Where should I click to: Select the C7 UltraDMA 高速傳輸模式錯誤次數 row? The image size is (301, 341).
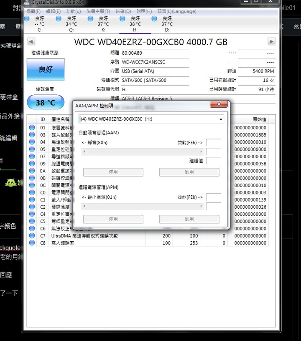point(148,236)
